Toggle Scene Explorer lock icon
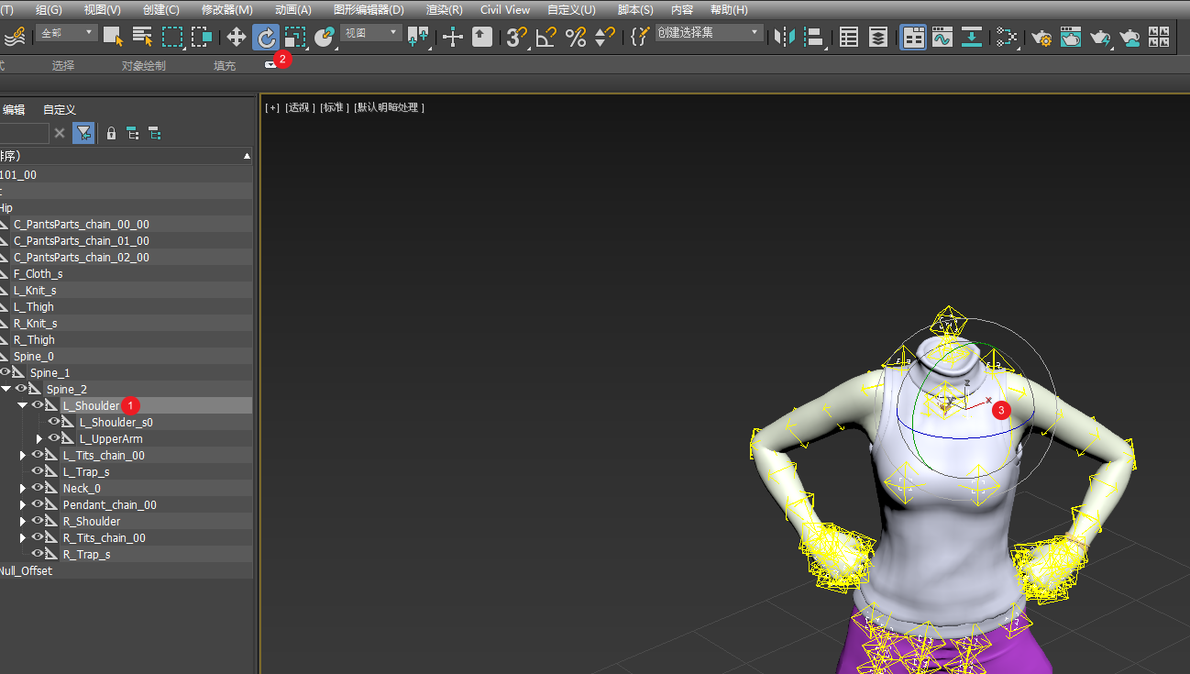The width and height of the screenshot is (1190, 674). [x=111, y=133]
